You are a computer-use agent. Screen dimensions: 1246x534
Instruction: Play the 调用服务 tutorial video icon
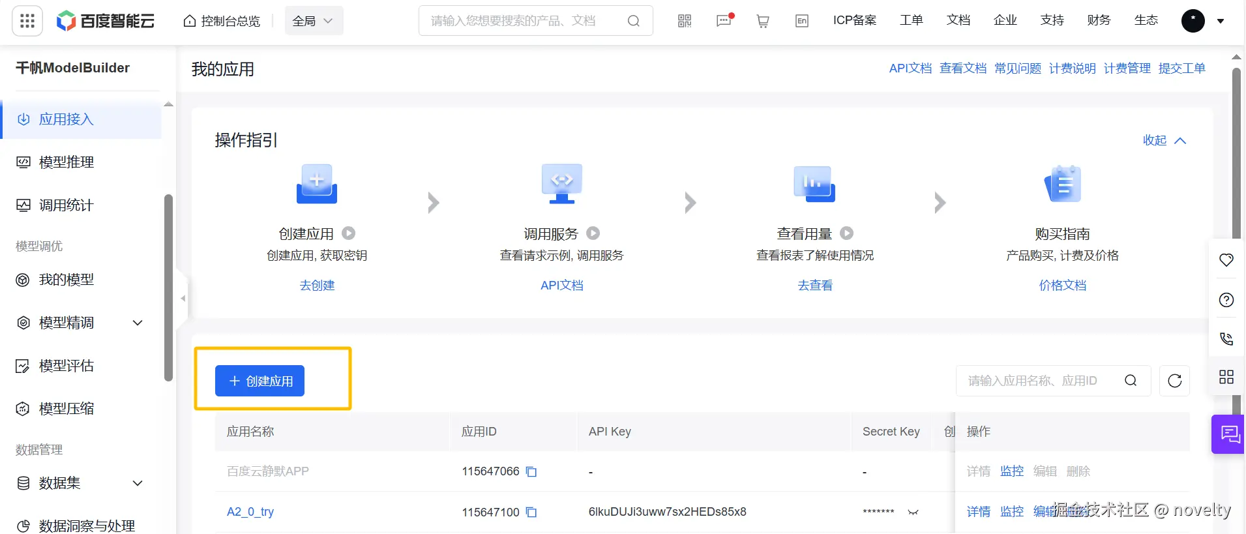[593, 233]
